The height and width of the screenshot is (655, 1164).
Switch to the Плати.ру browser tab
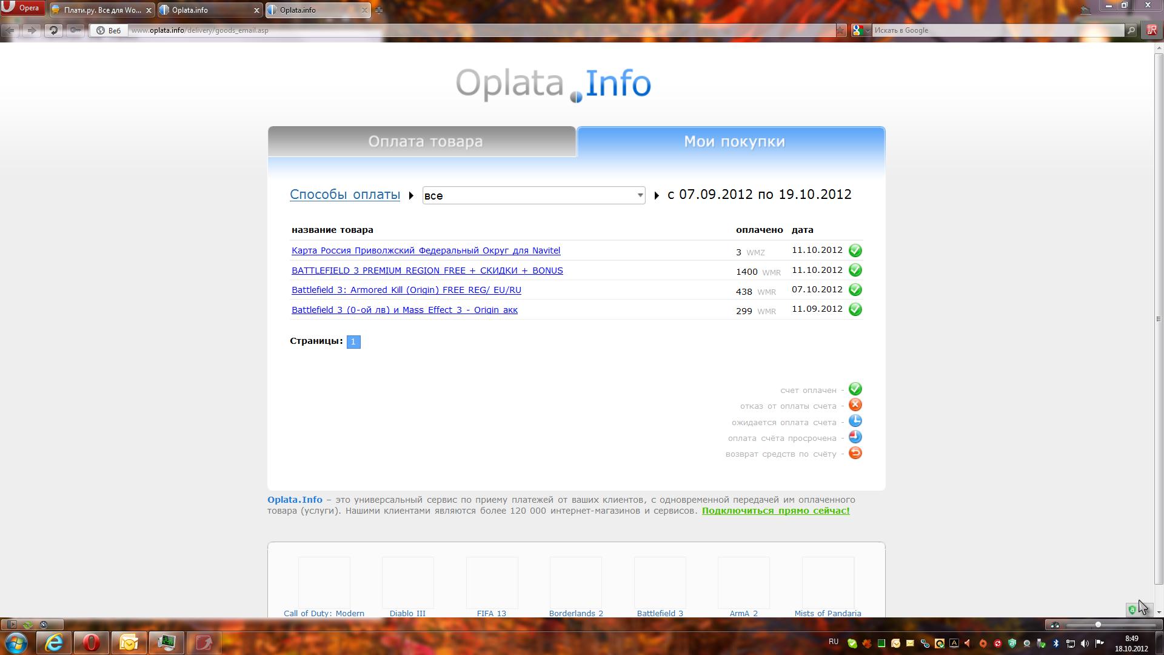click(102, 10)
